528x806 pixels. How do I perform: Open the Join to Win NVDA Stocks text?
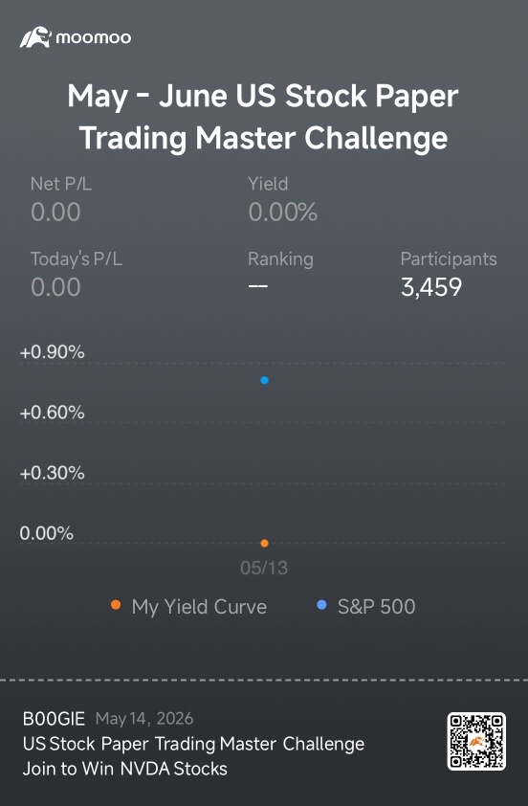tap(124, 769)
